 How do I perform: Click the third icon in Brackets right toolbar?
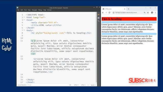point(99,21)
